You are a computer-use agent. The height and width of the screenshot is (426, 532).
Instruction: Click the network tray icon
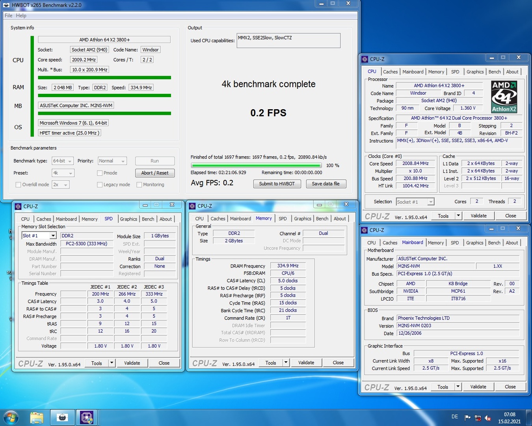point(478,418)
